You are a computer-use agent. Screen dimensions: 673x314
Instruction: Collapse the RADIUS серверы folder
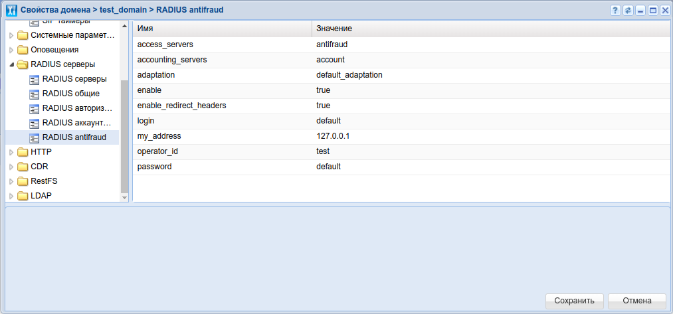click(x=11, y=65)
